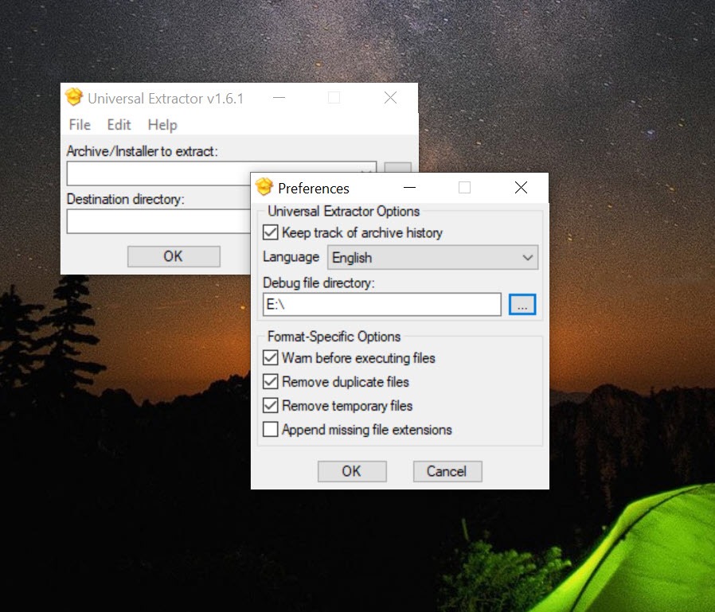Minimize the Preferences window
This screenshot has height=612, width=715.
409,187
